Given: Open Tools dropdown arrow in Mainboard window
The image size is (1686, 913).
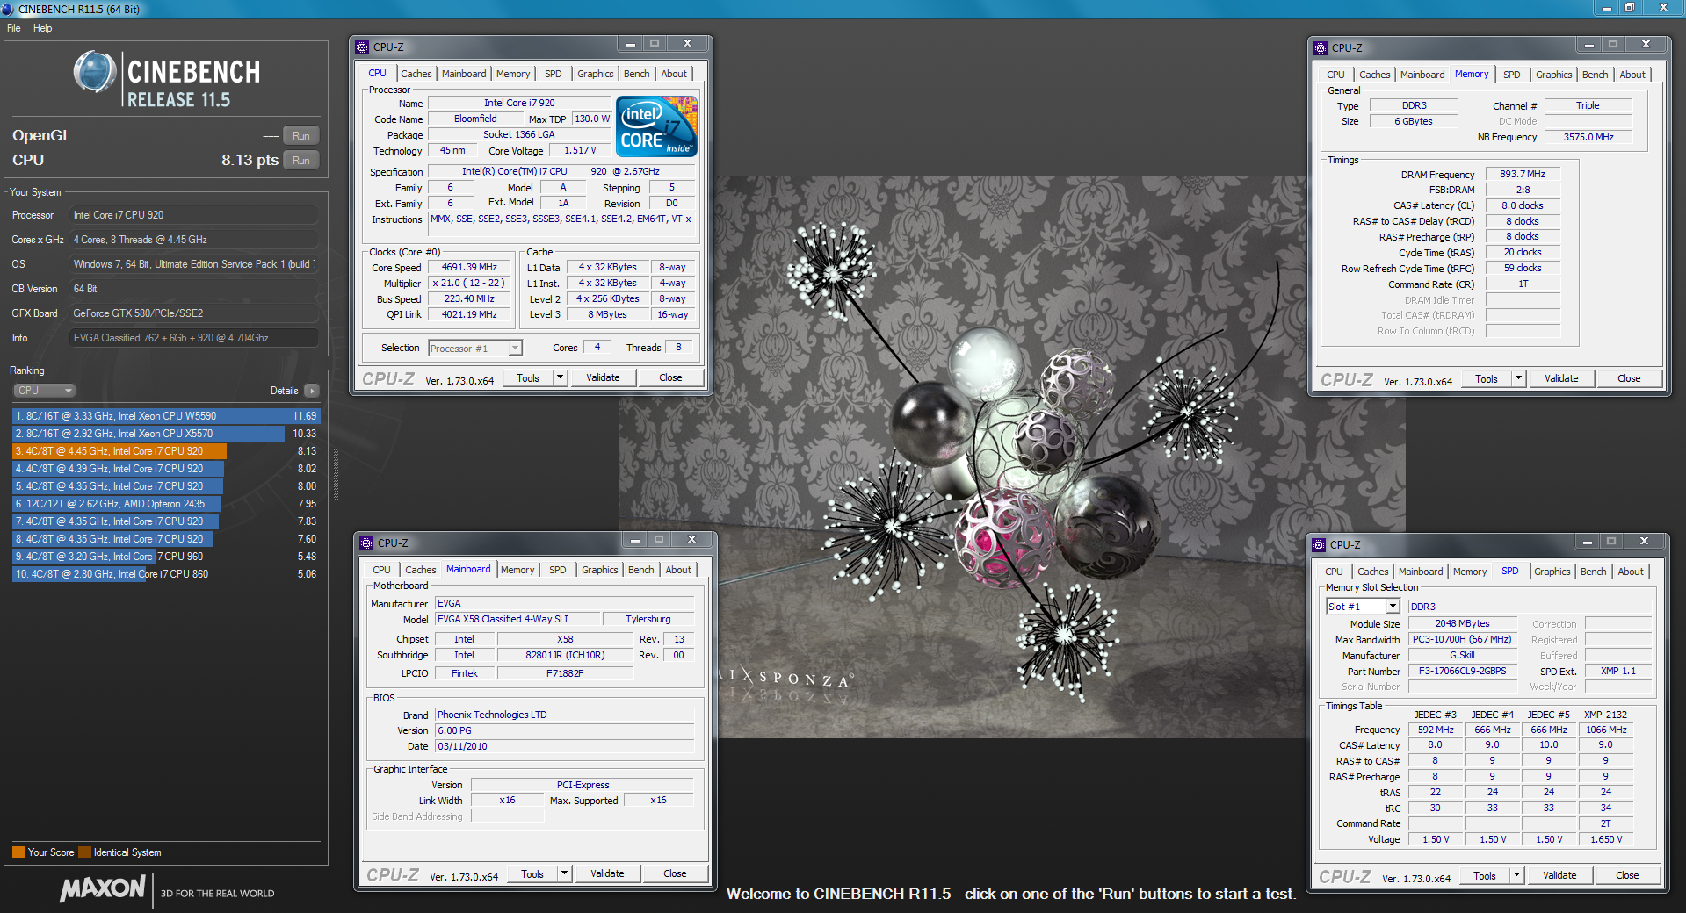Looking at the screenshot, I should point(564,873).
